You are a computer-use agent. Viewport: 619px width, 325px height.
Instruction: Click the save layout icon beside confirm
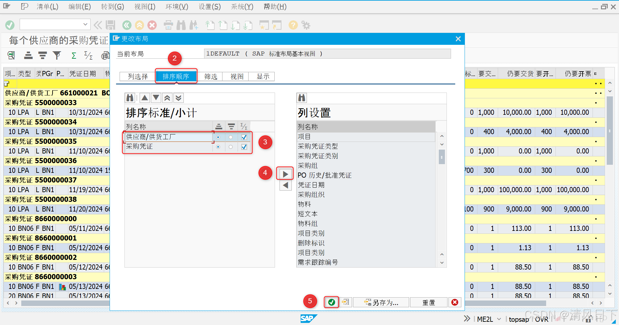click(x=346, y=302)
